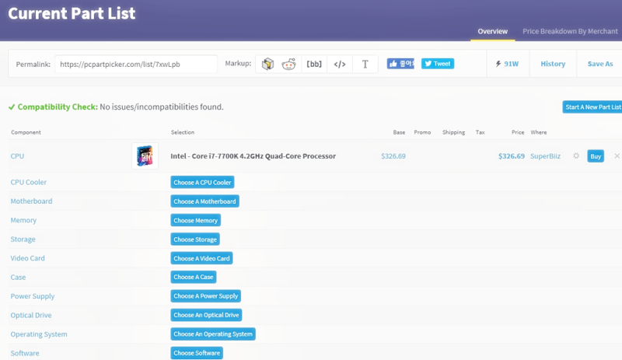This screenshot has height=360, width=622.
Task: Pick the plain text T markup icon
Action: tap(365, 64)
